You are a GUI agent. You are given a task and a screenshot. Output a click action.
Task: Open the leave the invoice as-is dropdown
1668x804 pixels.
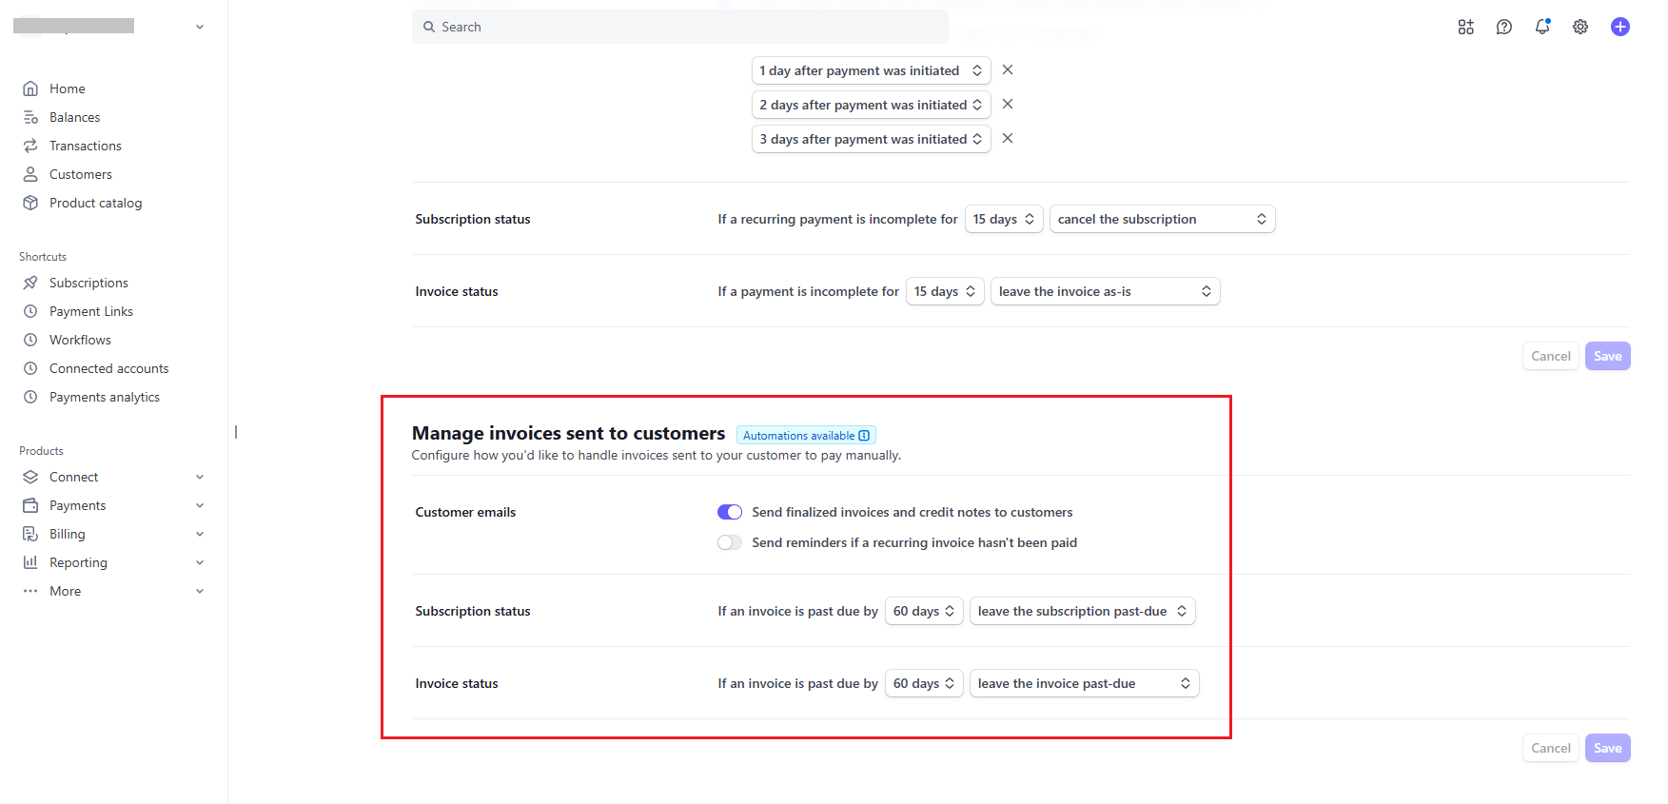(1105, 291)
